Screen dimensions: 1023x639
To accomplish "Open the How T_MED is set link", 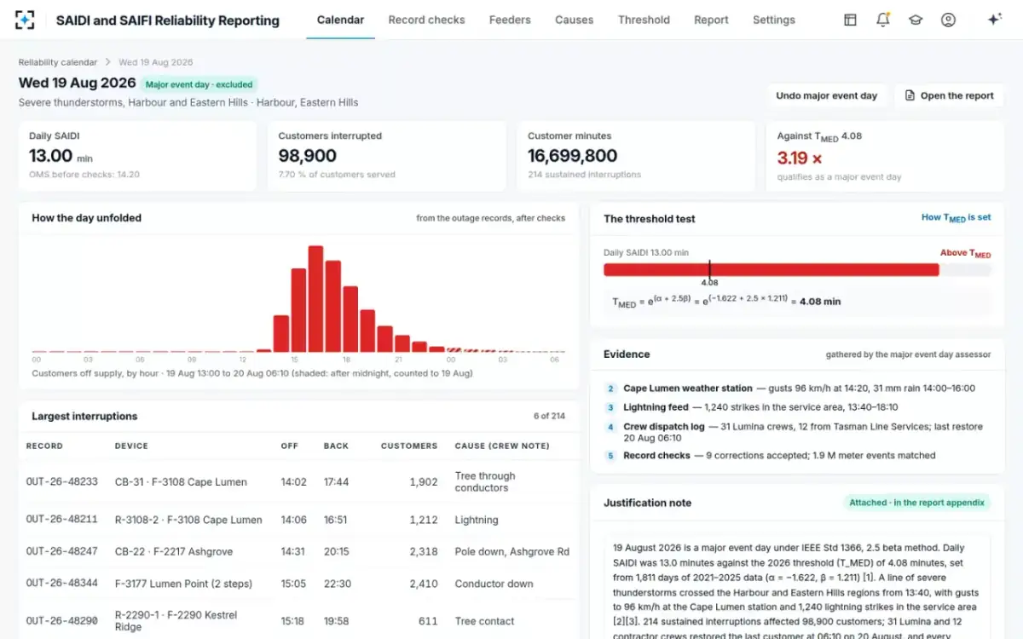I will pyautogui.click(x=956, y=218).
